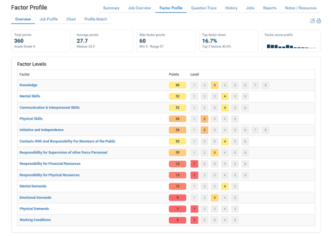Select the Profile Match sub-tab
The height and width of the screenshot is (236, 331).
pyautogui.click(x=96, y=19)
